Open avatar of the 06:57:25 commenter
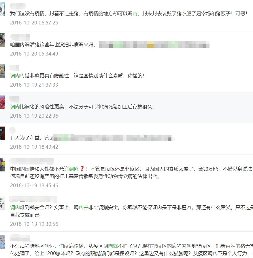Screen dimensions: 253x258 tap(3, 9)
